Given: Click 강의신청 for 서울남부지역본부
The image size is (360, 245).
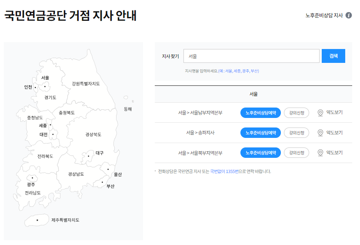Looking at the screenshot, I should (x=297, y=113).
